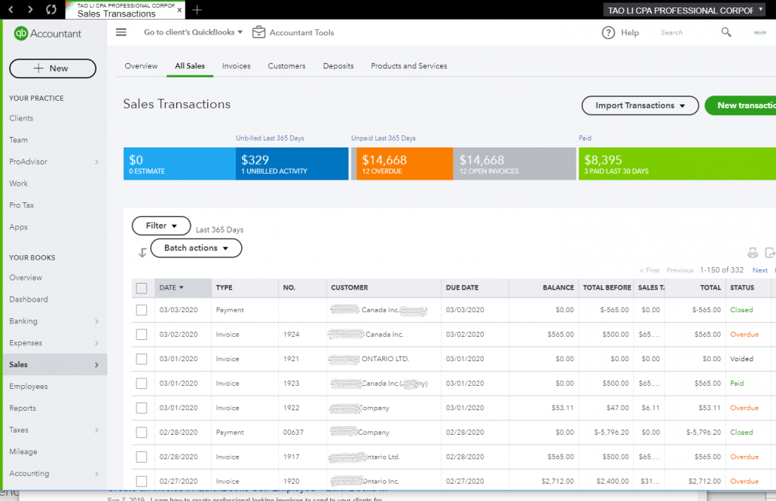Open Reports in the sidebar
Image resolution: width=776 pixels, height=501 pixels.
[x=23, y=408]
